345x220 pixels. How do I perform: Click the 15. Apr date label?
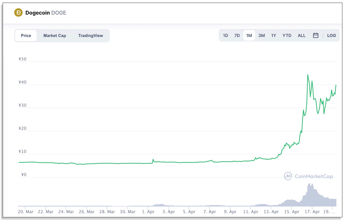point(291,212)
